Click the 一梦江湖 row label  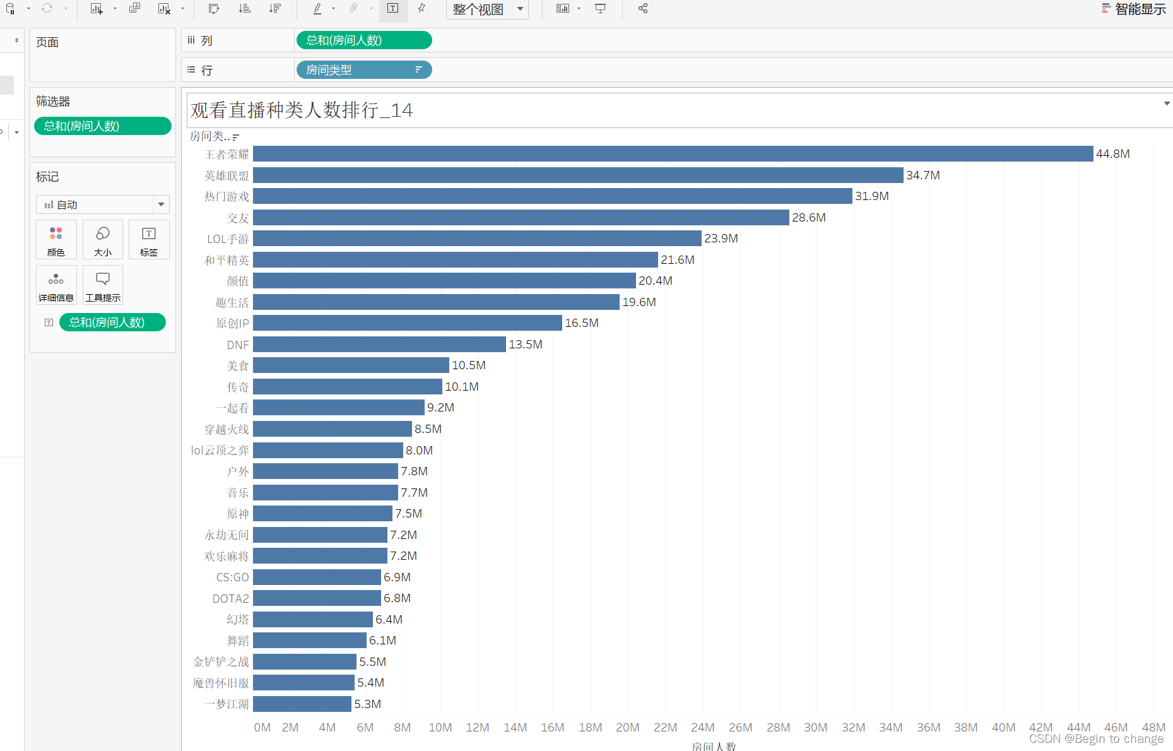(227, 704)
